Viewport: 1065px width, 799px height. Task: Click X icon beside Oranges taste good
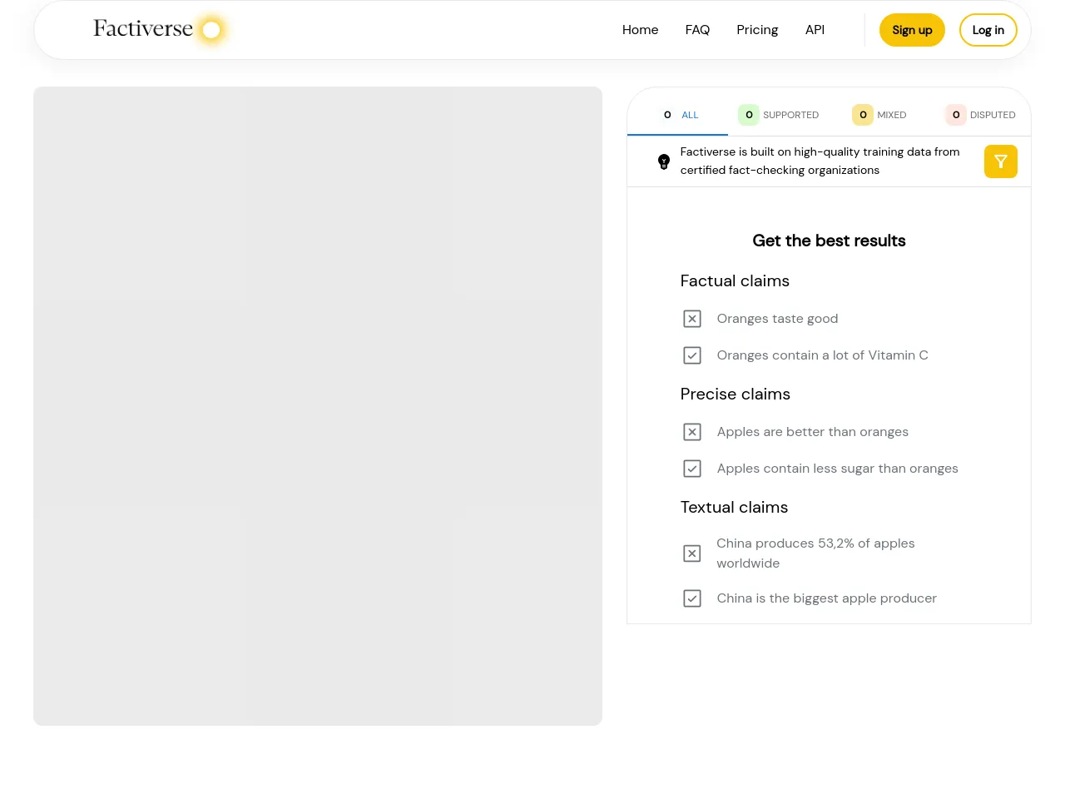tap(692, 319)
